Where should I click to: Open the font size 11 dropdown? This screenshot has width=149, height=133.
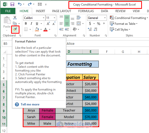pyautogui.click(x=54, y=18)
